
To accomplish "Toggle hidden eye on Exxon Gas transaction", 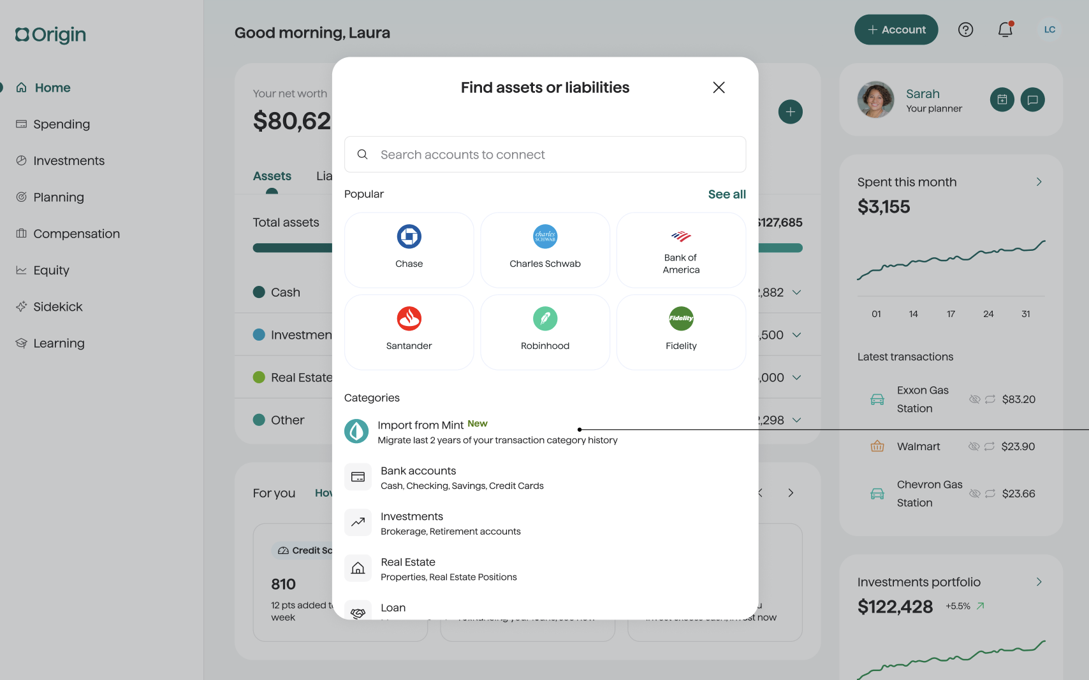I will [x=974, y=399].
